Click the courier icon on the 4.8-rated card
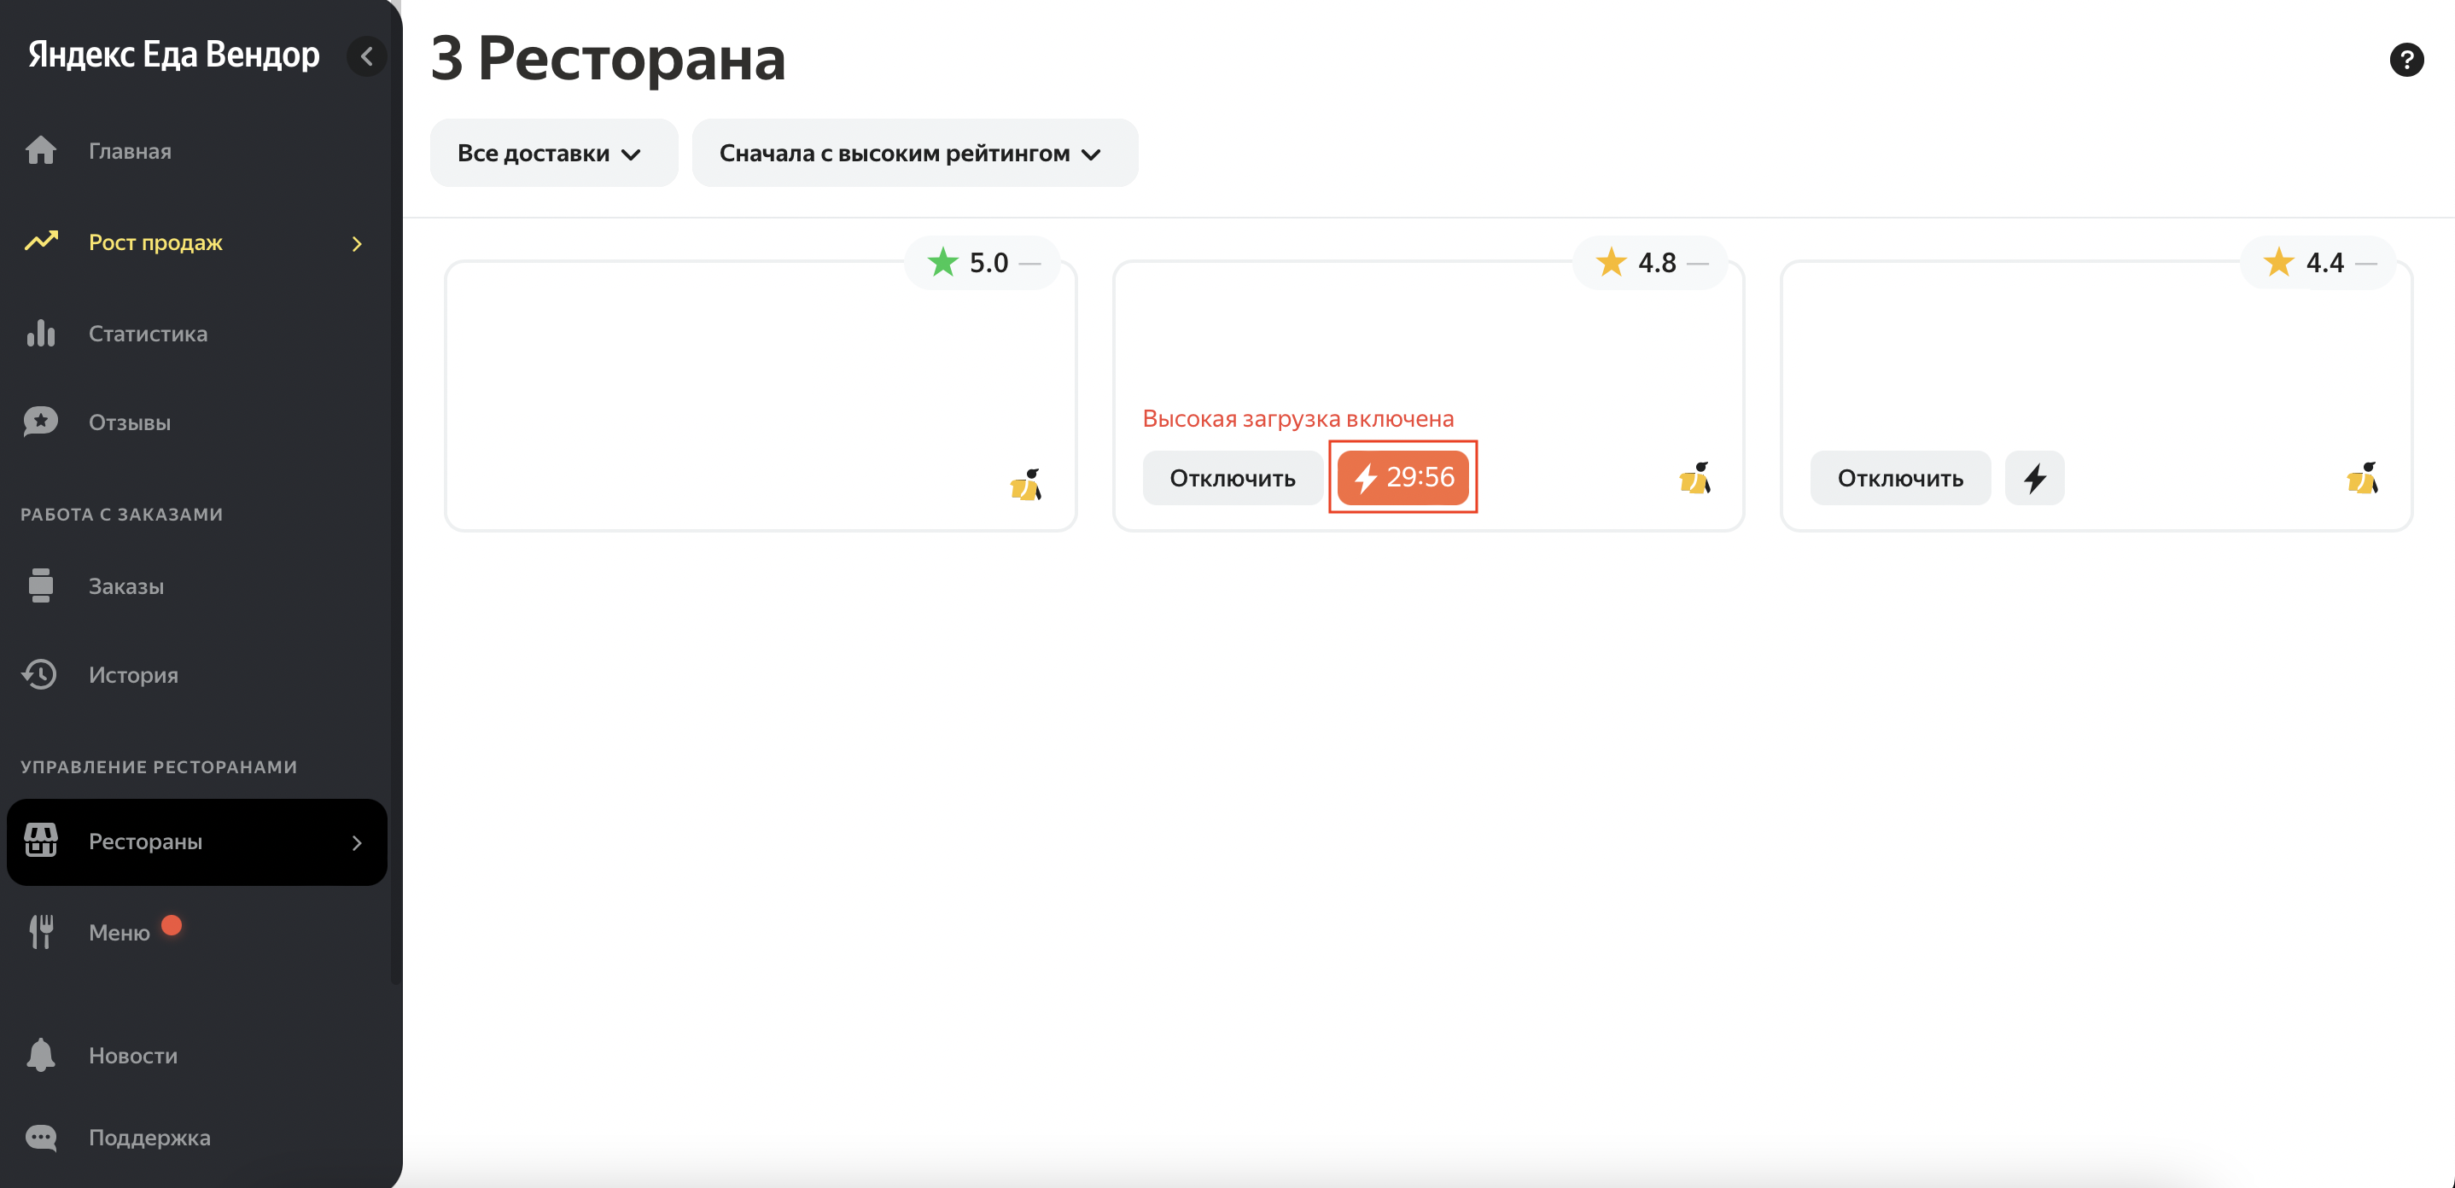Image resolution: width=2455 pixels, height=1188 pixels. (1694, 478)
